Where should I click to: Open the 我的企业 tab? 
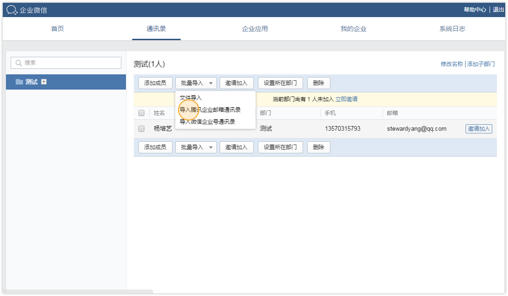353,29
